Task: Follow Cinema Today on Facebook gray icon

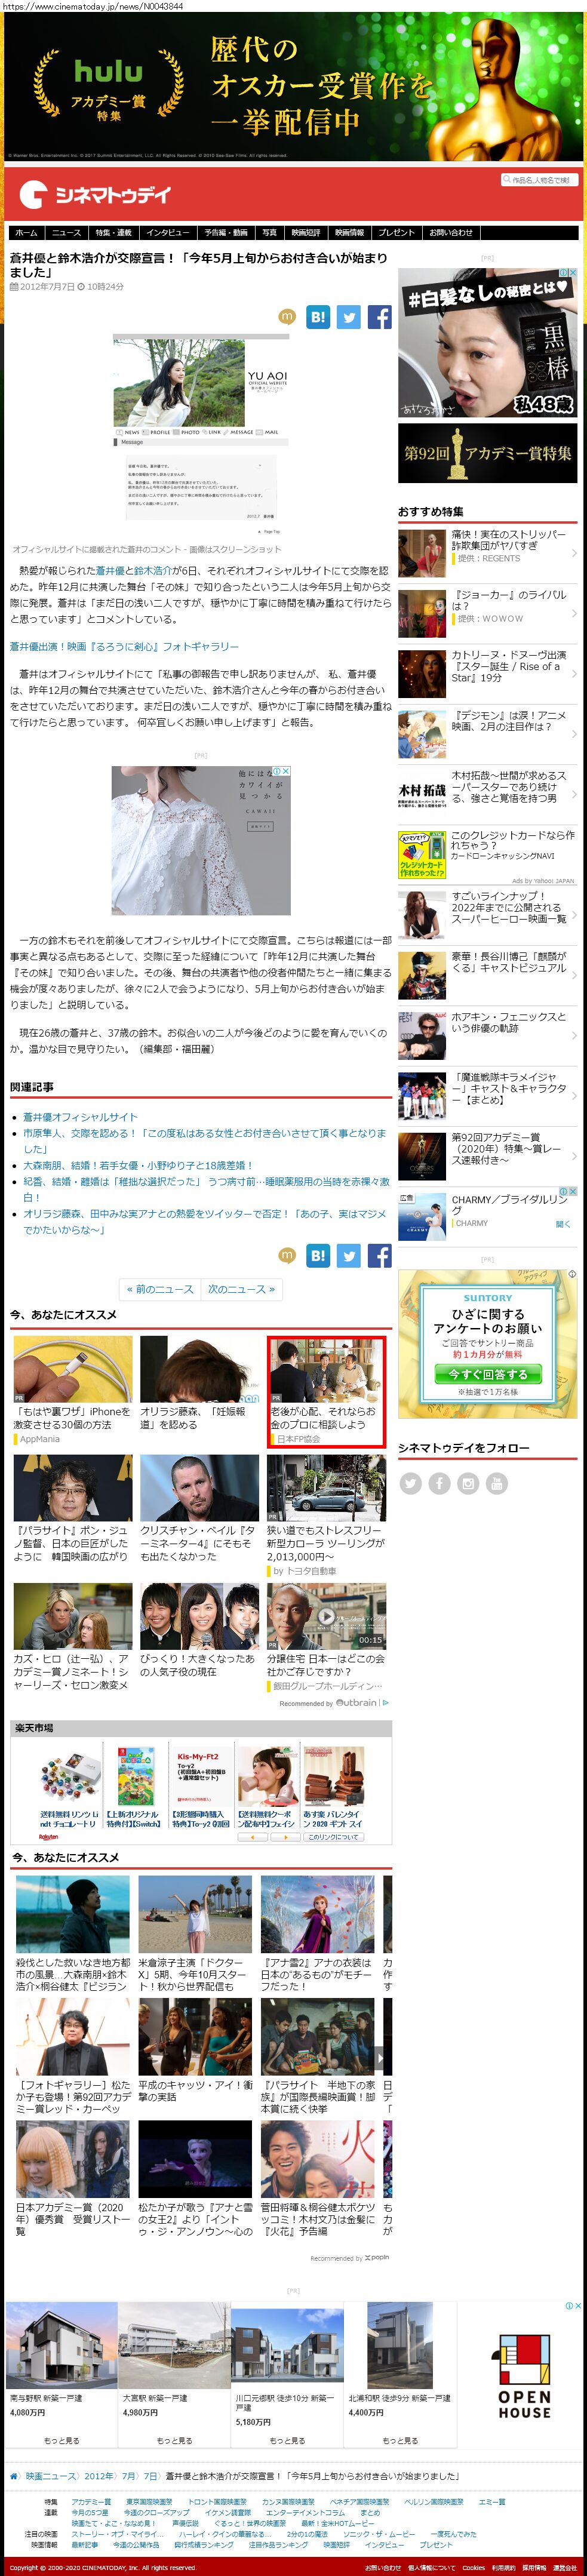Action: pos(439,1483)
